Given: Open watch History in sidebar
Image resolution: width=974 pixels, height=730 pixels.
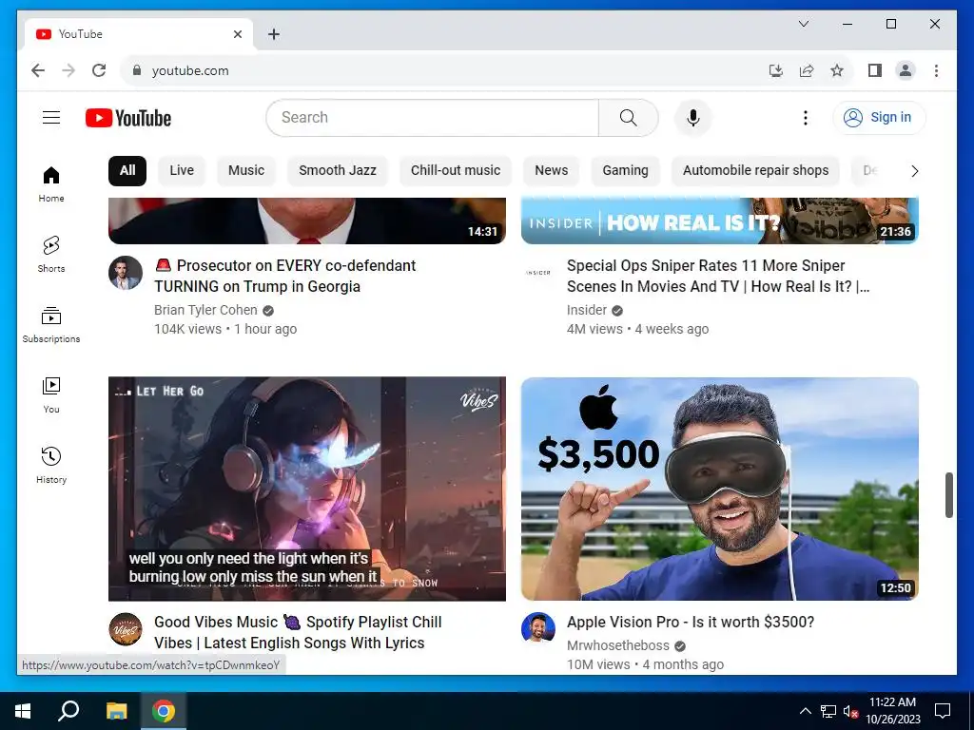Looking at the screenshot, I should 51,466.
